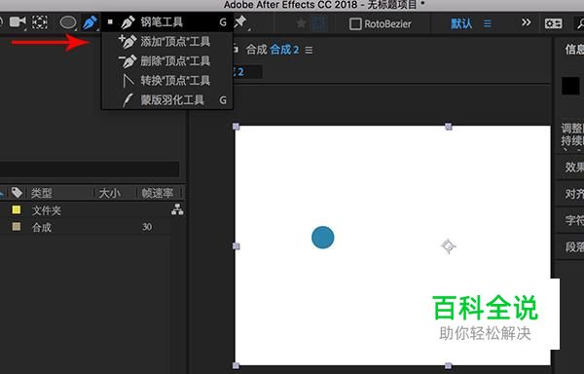This screenshot has height=374, width=584.
Task: Click the pen icon beside 钢笔工具
Action: click(128, 22)
